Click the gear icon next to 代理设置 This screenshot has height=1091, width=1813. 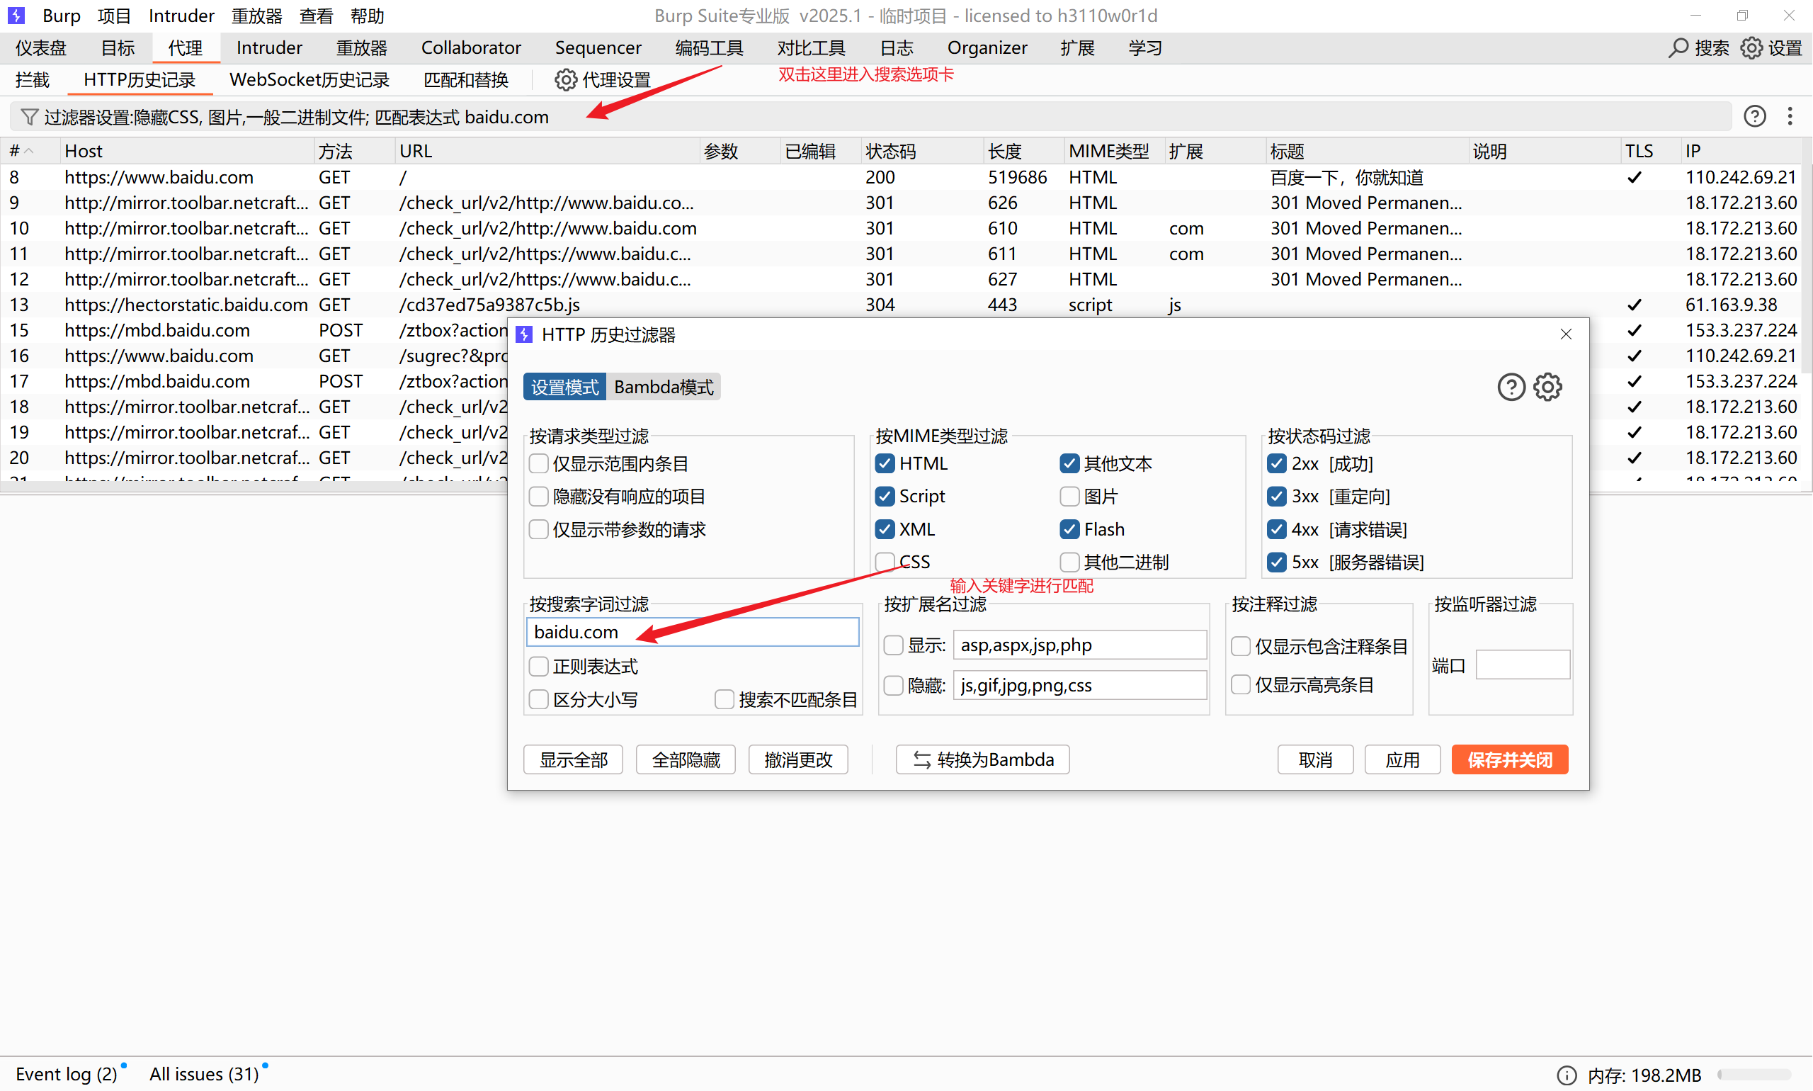(564, 79)
